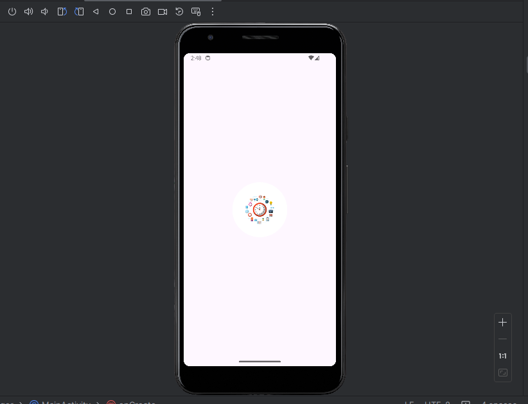Lower volume with the Volume Down icon

point(44,12)
